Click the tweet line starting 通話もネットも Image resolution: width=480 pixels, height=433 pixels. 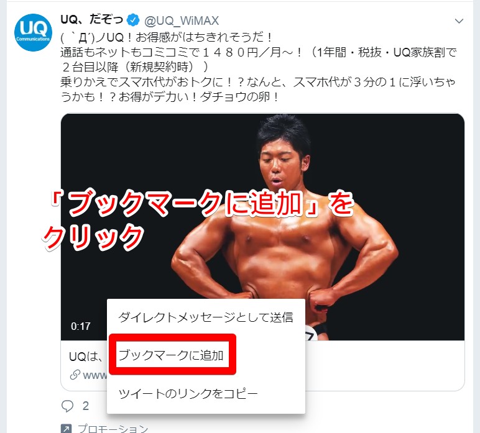coord(259,53)
